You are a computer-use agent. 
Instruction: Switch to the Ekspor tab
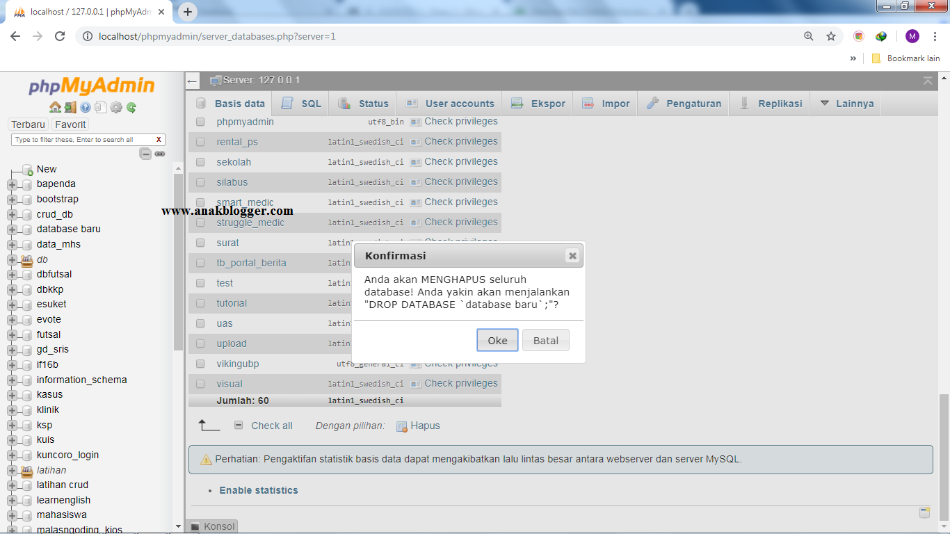(538, 103)
